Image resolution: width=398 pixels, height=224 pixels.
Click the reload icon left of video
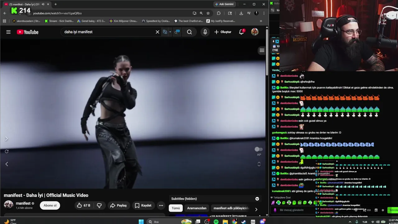coord(7,152)
